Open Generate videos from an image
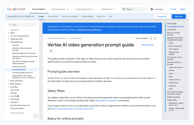The image size is (194, 125). click(24, 53)
